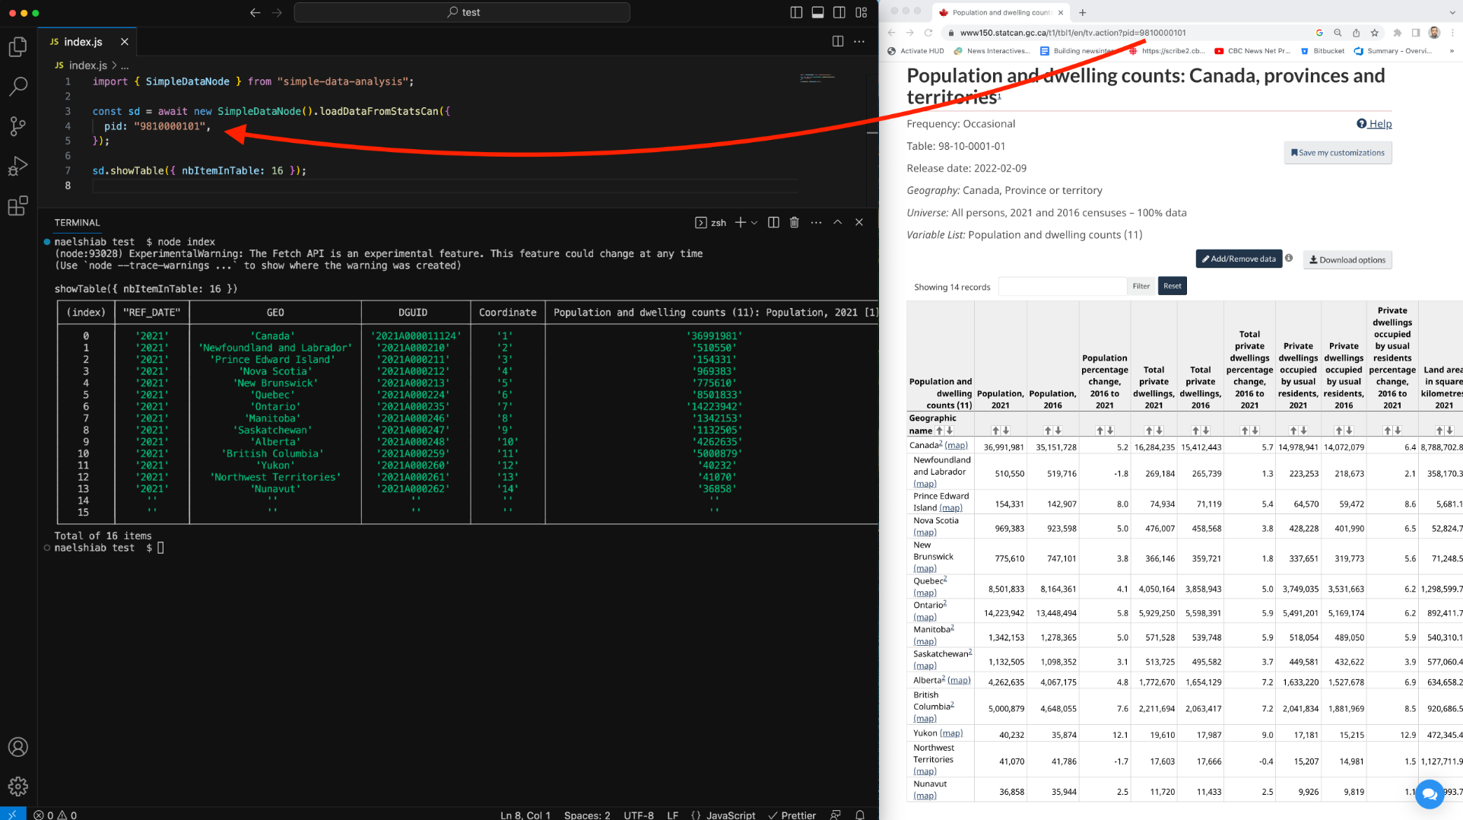
Task: Click the table filter text field
Action: click(1062, 287)
